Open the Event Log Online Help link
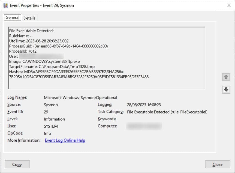The height and width of the screenshot is (173, 235). [x=65, y=140]
